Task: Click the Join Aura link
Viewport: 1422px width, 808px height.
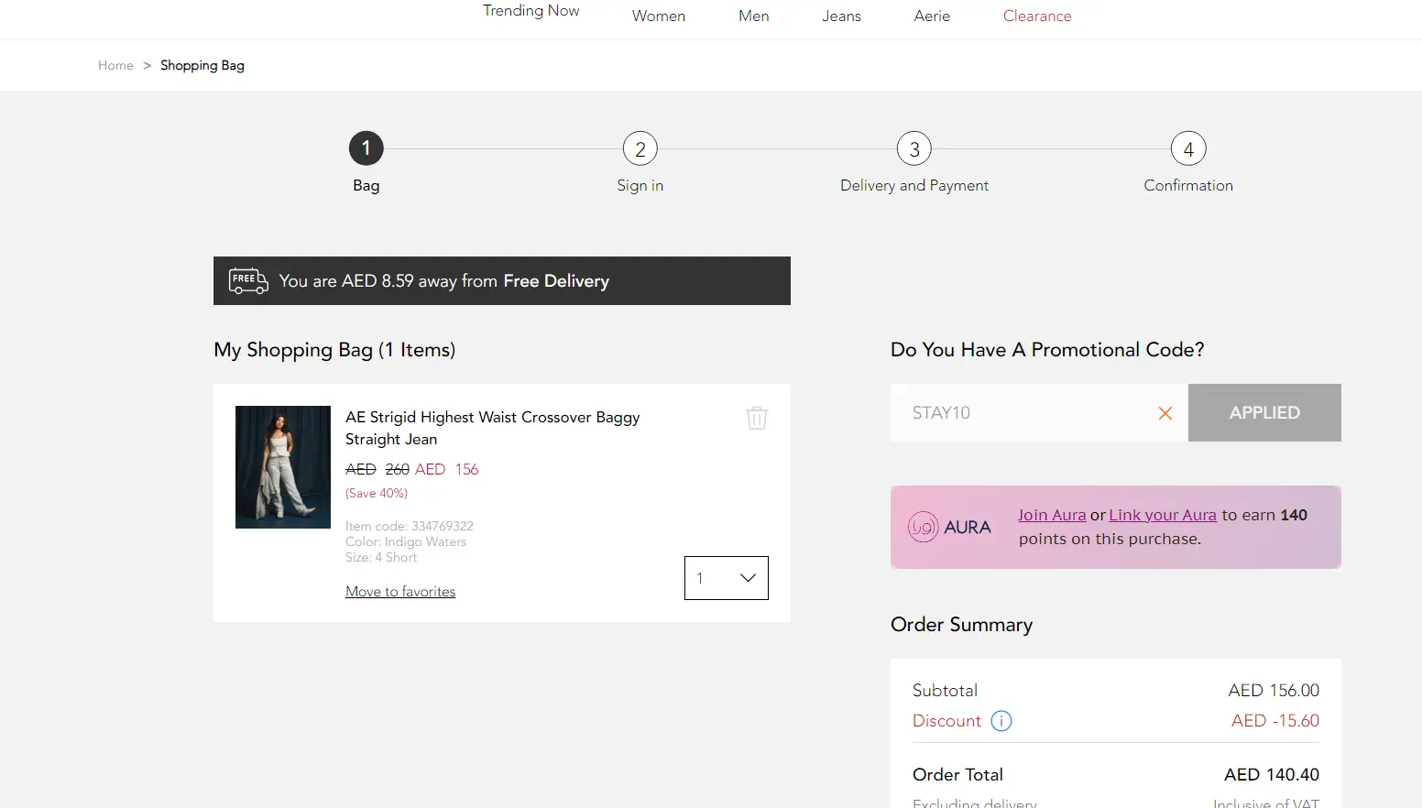Action: click(x=1051, y=515)
